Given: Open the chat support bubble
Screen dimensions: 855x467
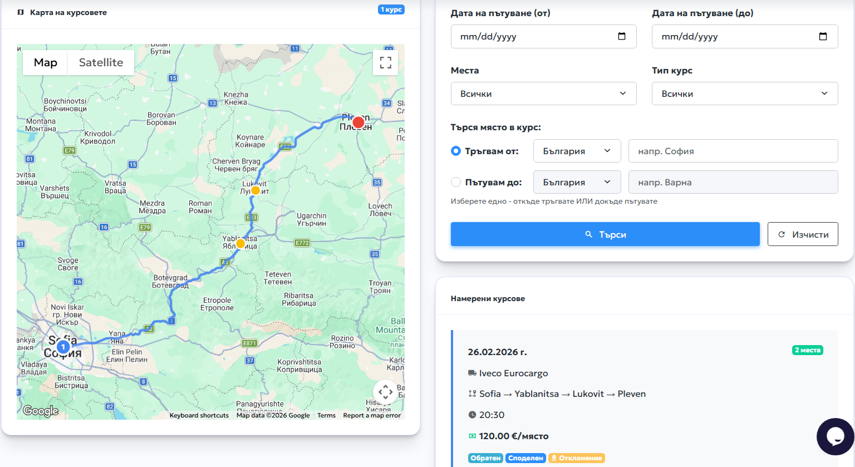Looking at the screenshot, I should coord(836,436).
